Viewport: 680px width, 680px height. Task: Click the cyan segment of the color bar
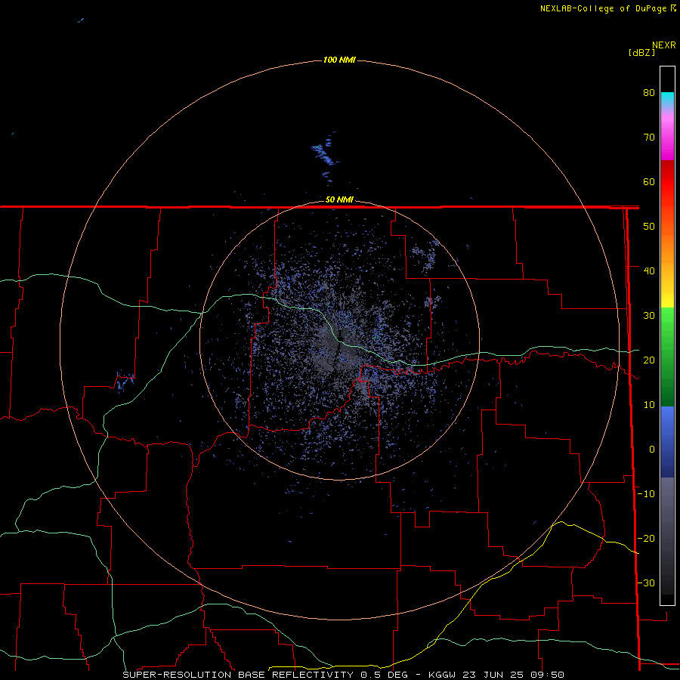[667, 99]
